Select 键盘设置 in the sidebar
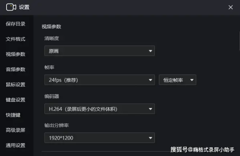 click(x=16, y=100)
